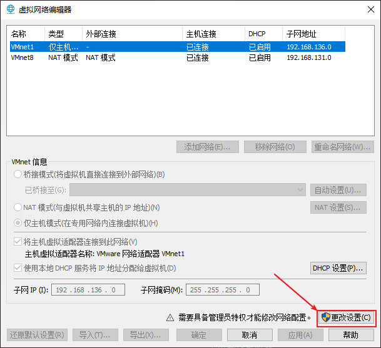Click VMnet1 type cell 仅主机...
The image size is (381, 348).
tap(63, 47)
